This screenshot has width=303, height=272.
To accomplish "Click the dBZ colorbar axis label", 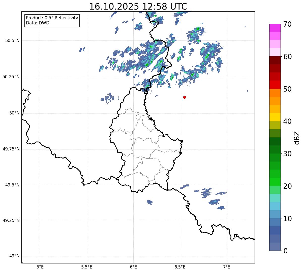I will (x=297, y=138).
